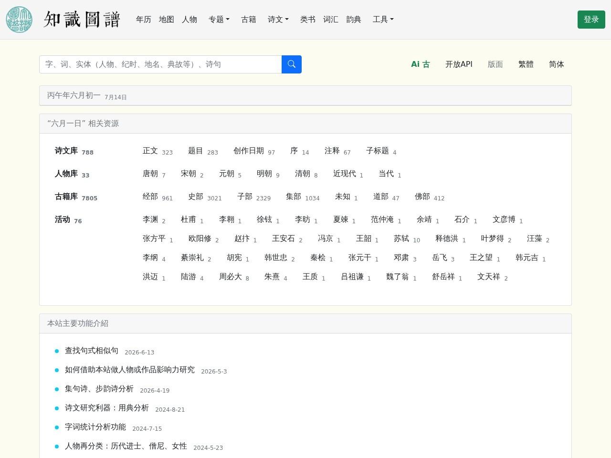Select 子部 2329 category
The width and height of the screenshot is (611, 458).
coord(254,197)
